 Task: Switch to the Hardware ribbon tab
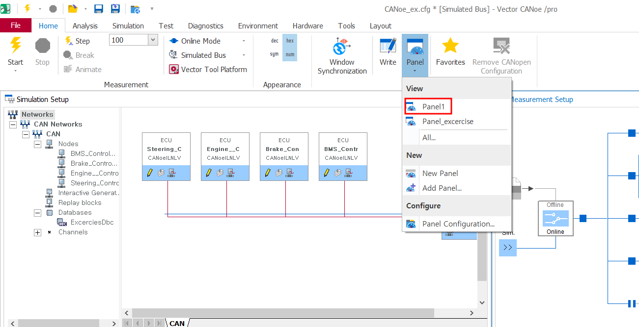point(308,26)
